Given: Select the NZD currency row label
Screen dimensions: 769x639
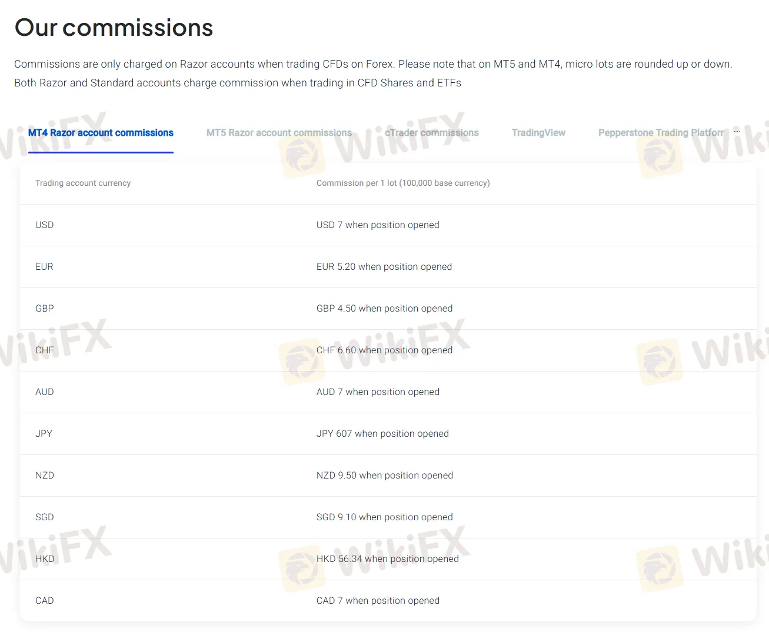Looking at the screenshot, I should point(45,476).
